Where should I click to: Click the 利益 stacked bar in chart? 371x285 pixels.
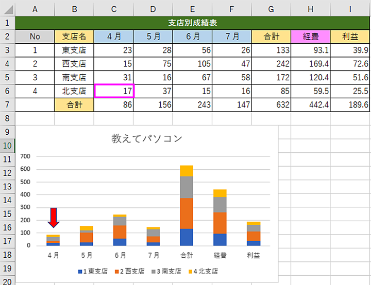point(254,234)
